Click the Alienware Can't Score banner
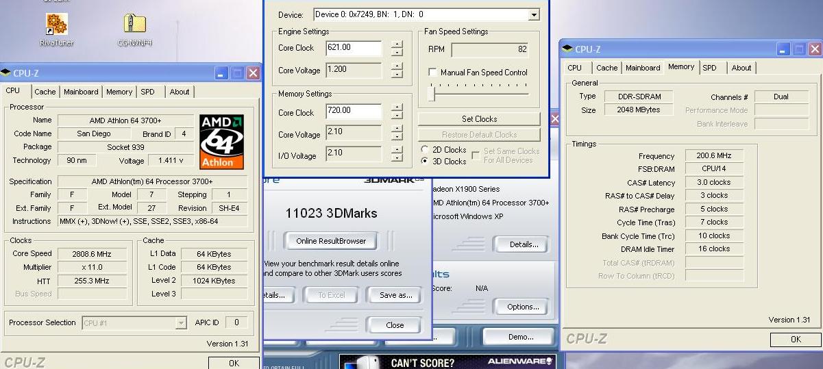This screenshot has width=823, height=369. 446,362
